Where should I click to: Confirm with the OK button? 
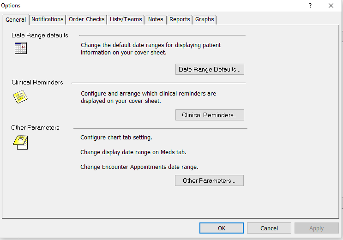click(222, 228)
